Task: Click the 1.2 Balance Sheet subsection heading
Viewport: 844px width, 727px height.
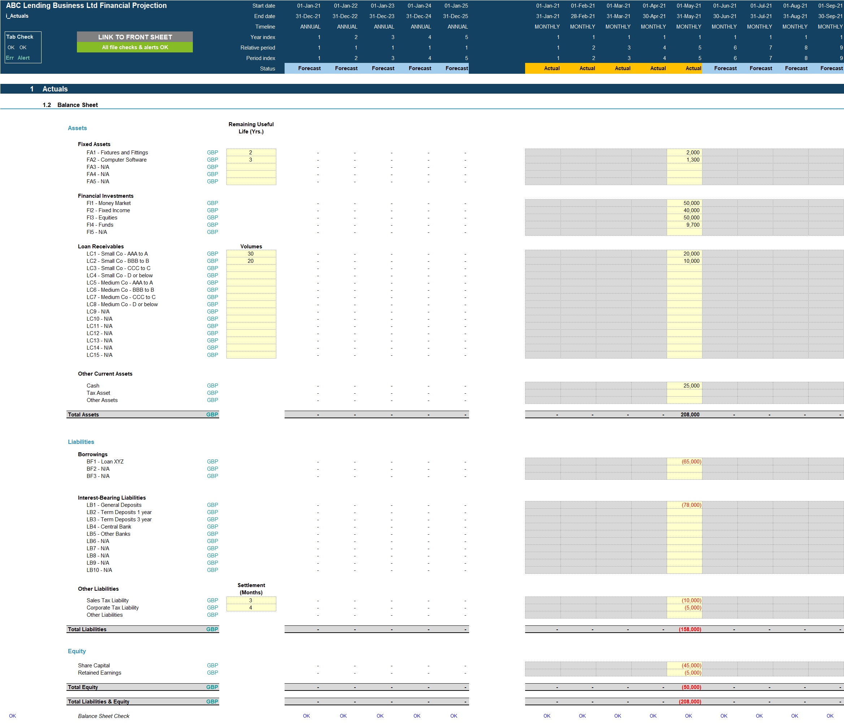Action: [x=70, y=105]
